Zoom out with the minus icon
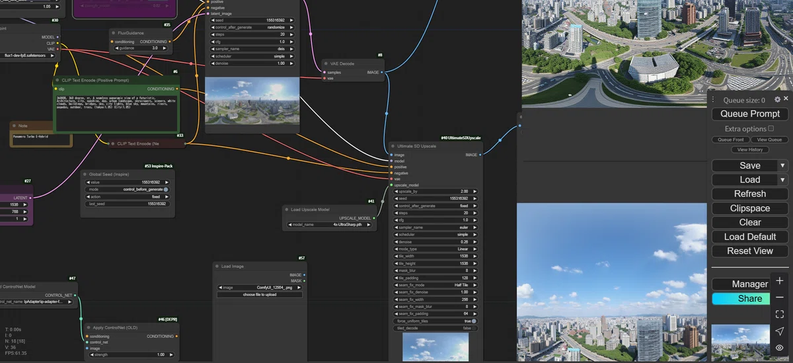The image size is (793, 363). 780,298
